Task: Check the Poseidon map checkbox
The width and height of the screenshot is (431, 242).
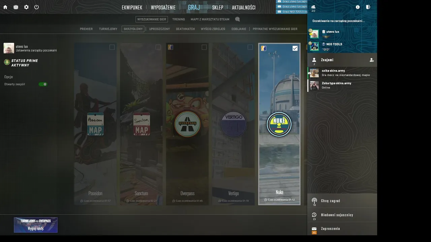Action: pos(112,47)
